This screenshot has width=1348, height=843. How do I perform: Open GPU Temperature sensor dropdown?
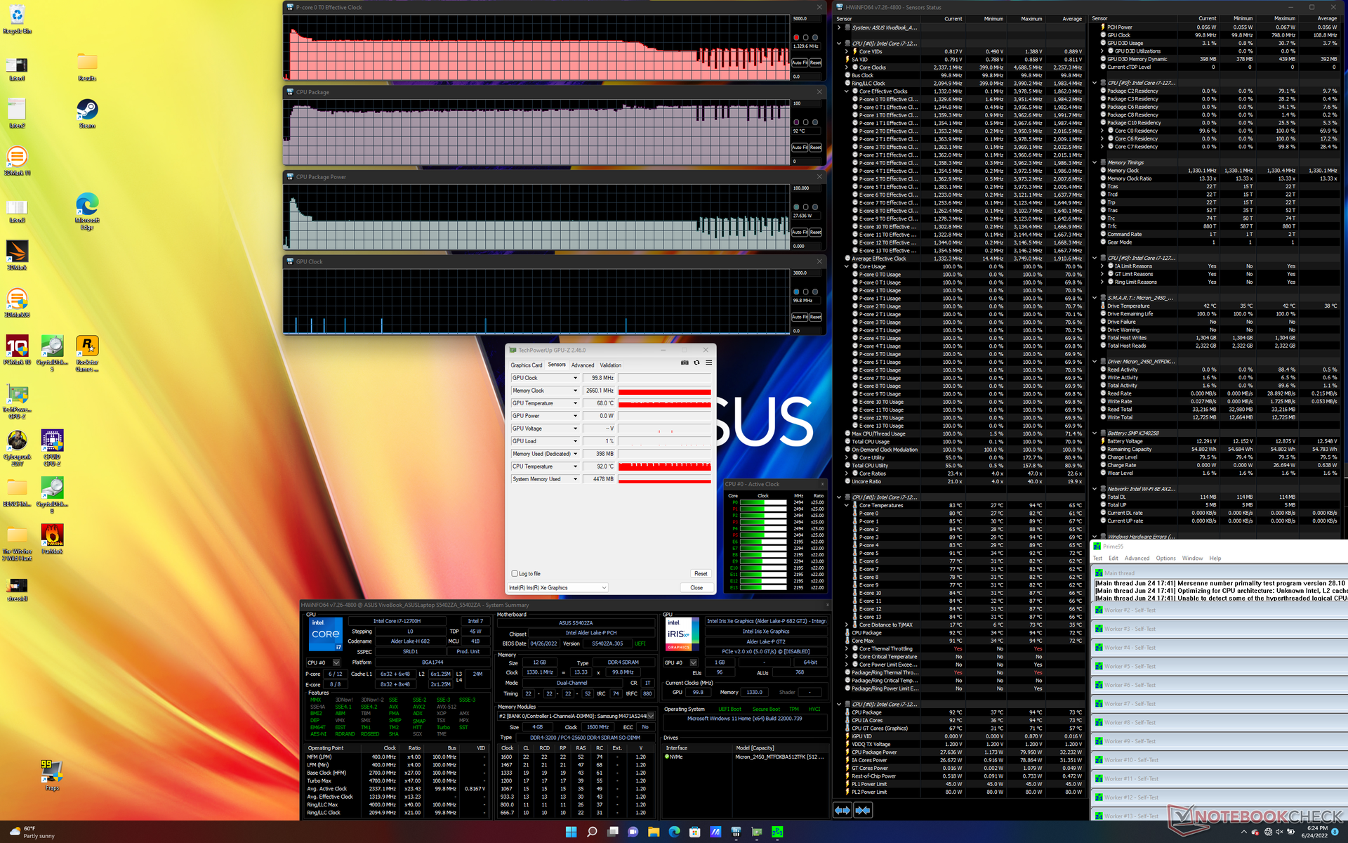click(x=576, y=403)
